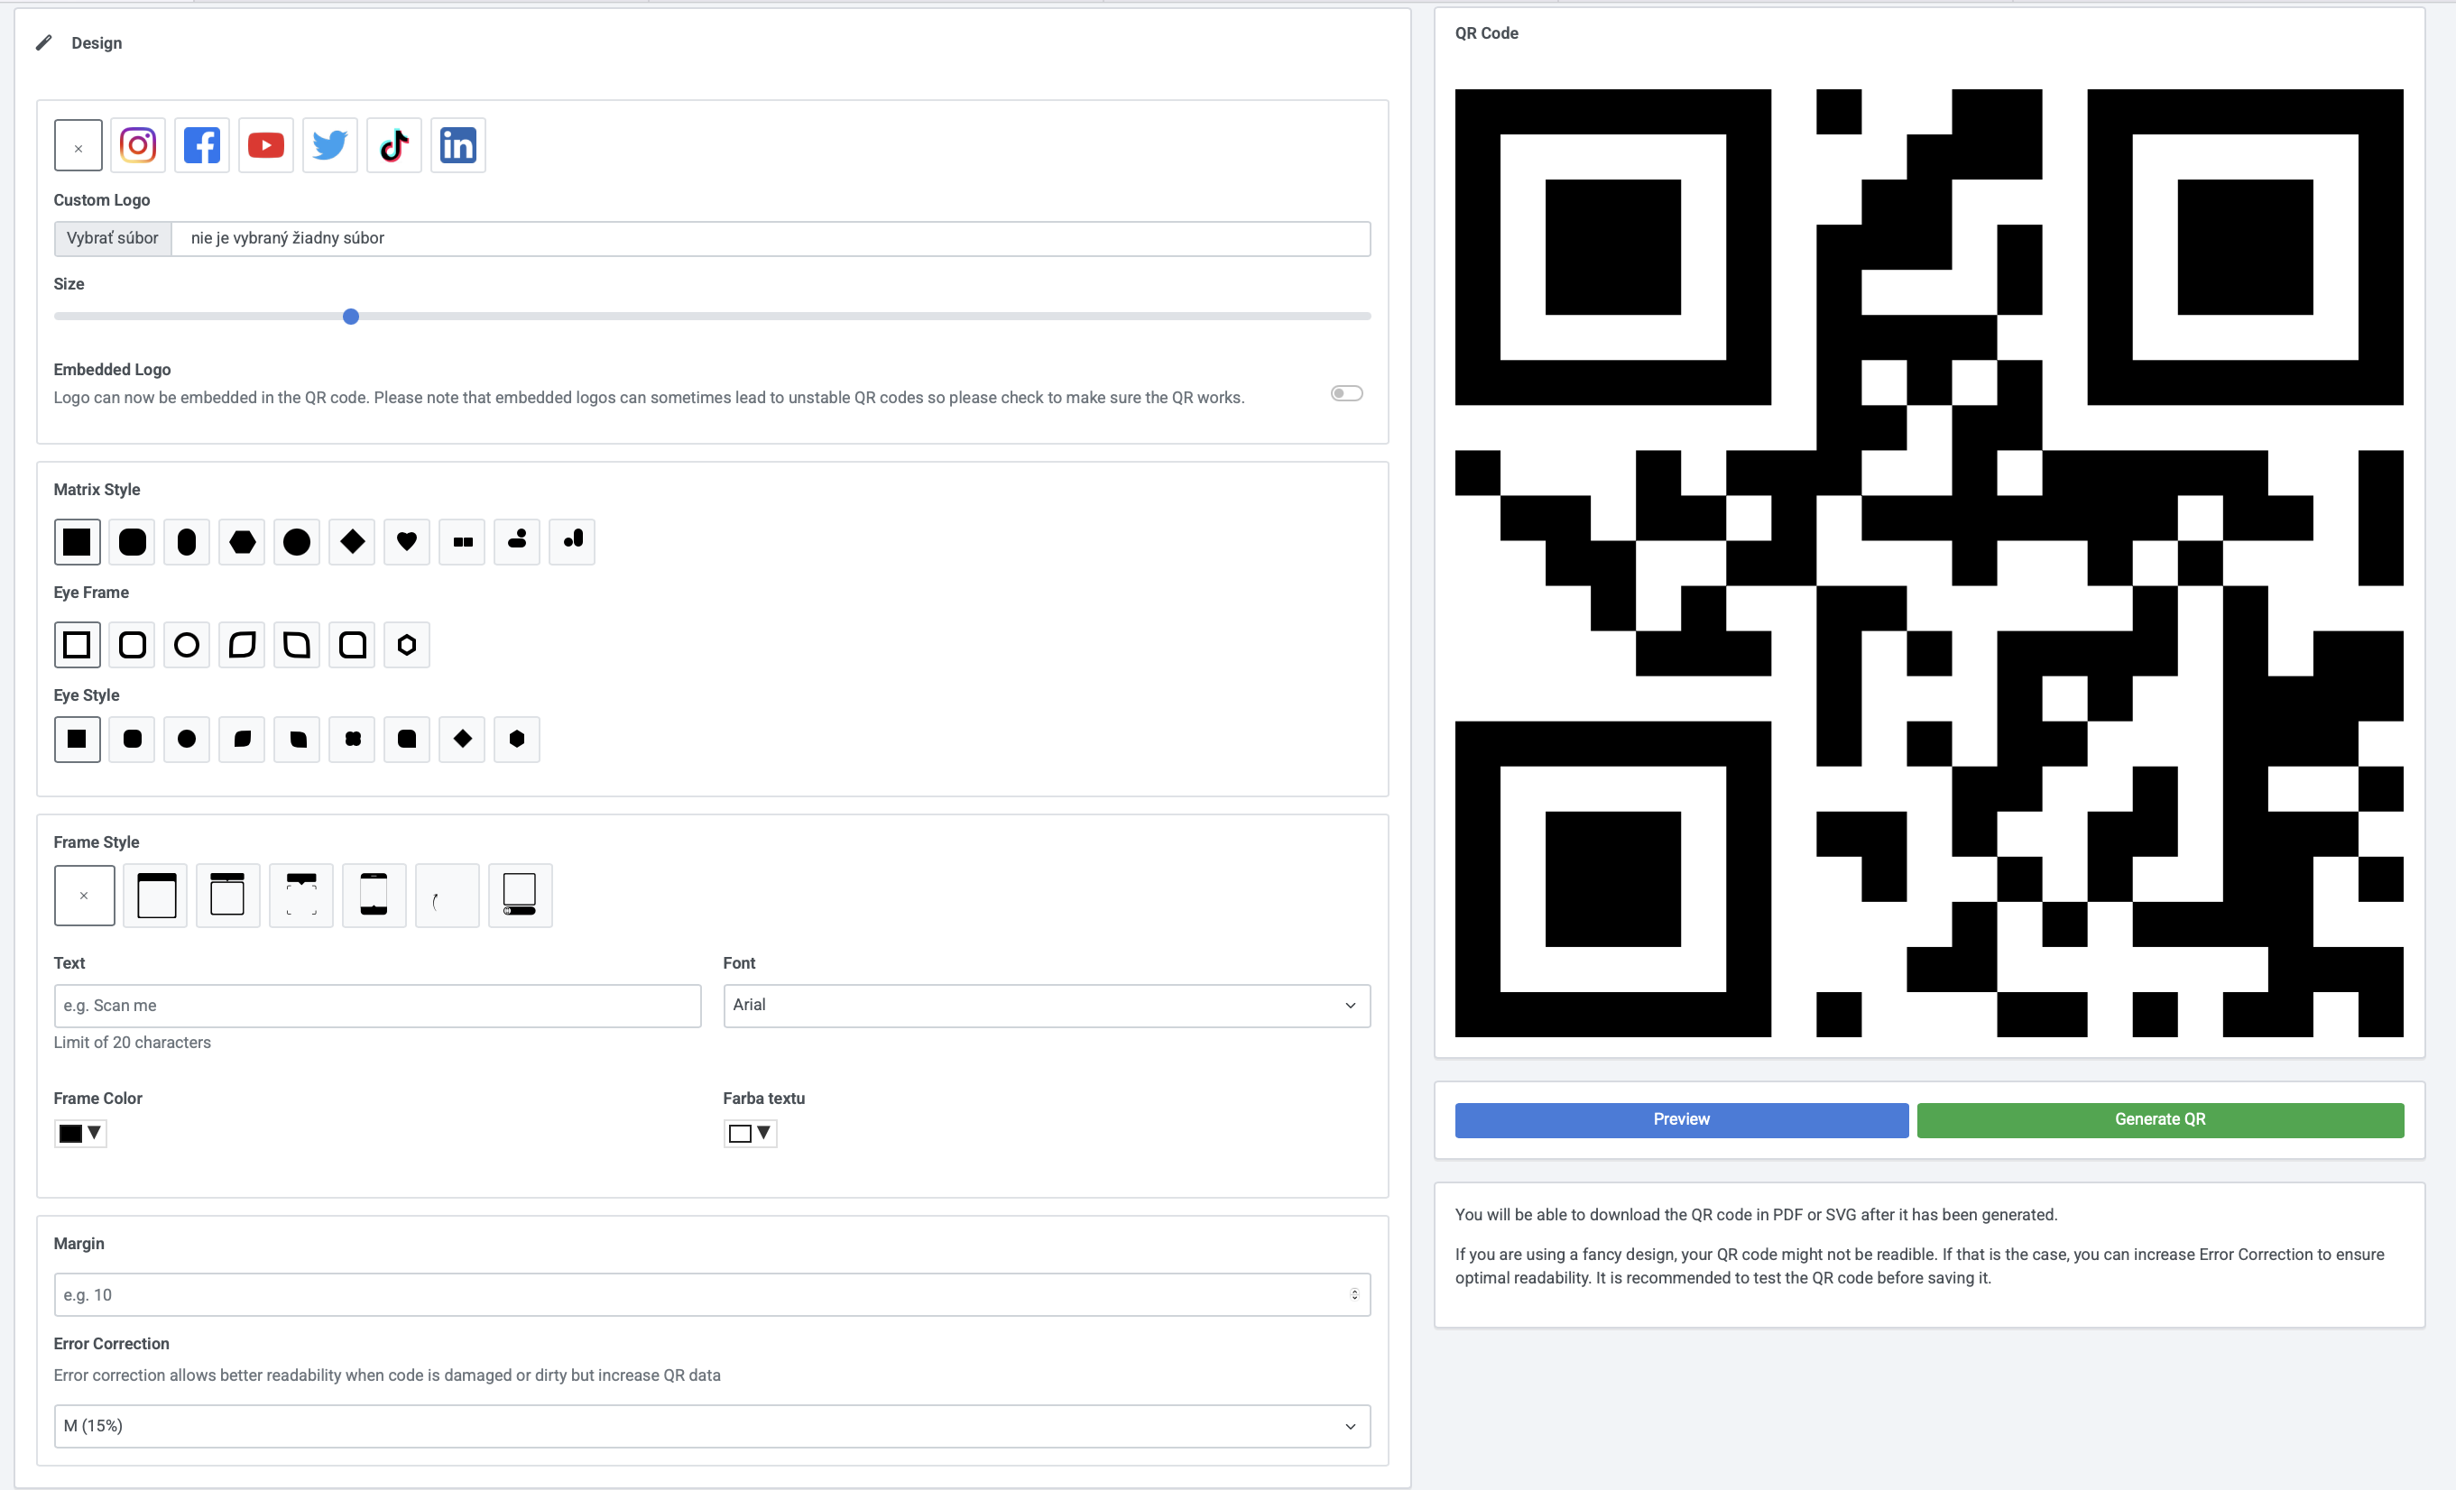Select the circle matrix style
Screen dimensions: 2456x1490
click(x=297, y=542)
